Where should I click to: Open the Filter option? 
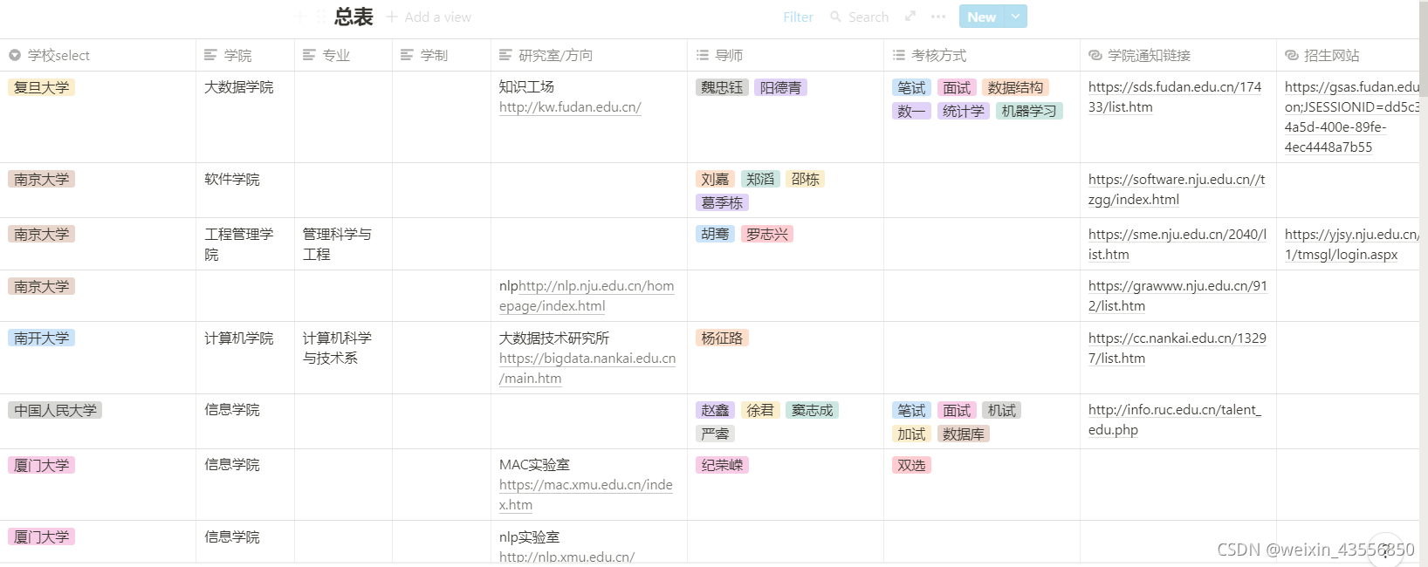pos(798,17)
